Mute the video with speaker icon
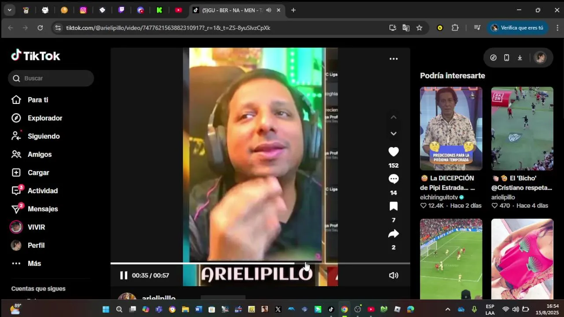 (x=393, y=275)
